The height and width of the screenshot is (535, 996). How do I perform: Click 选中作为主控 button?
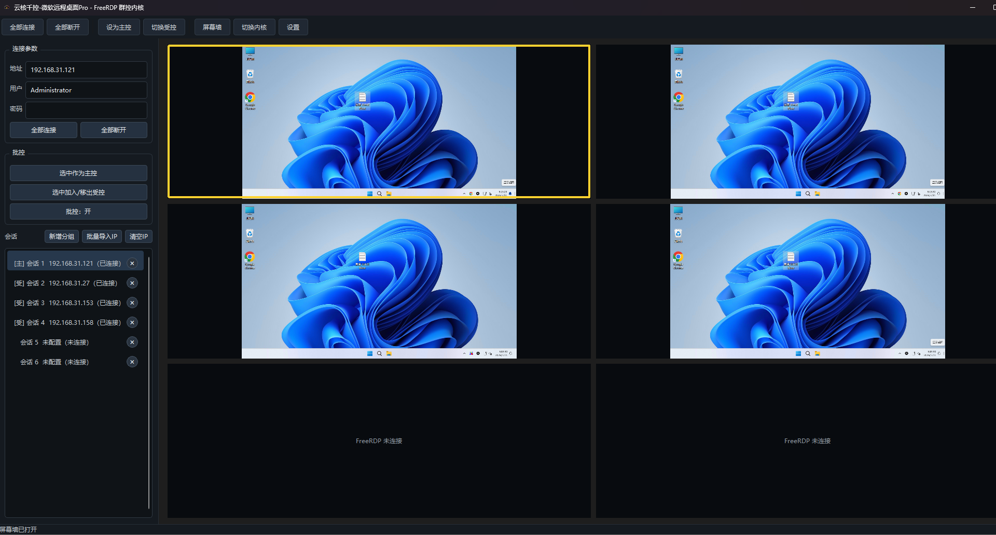[x=78, y=173]
